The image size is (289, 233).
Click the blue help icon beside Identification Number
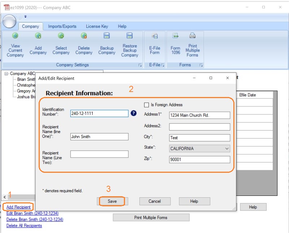(x=134, y=113)
